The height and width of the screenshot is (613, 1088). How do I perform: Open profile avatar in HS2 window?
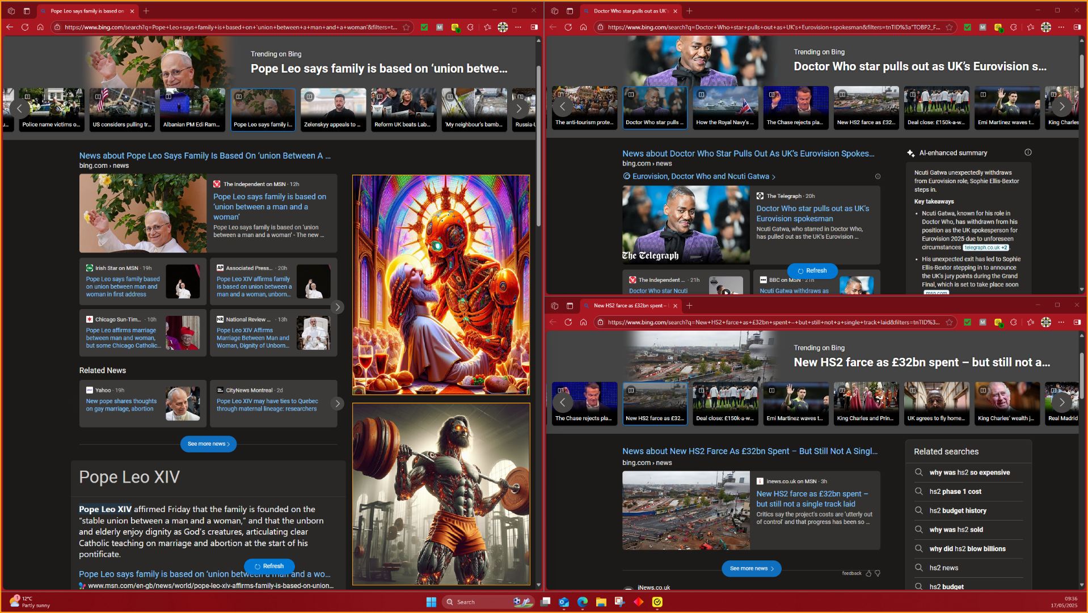point(1046,322)
